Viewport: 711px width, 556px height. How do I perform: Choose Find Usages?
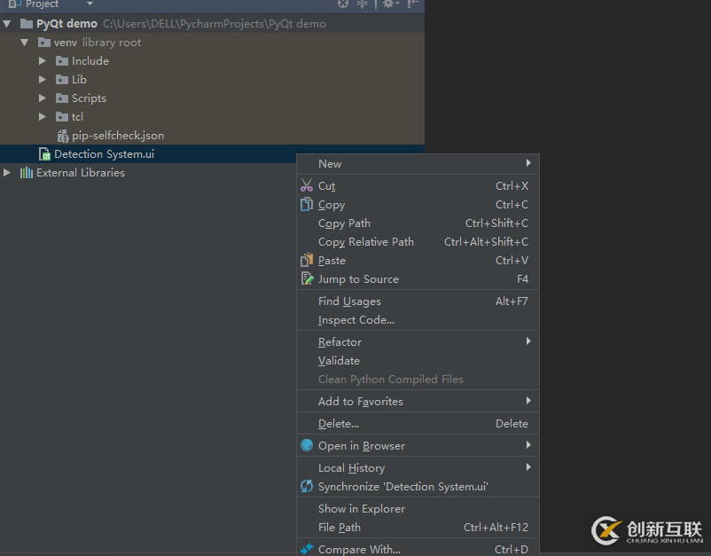click(x=418, y=301)
